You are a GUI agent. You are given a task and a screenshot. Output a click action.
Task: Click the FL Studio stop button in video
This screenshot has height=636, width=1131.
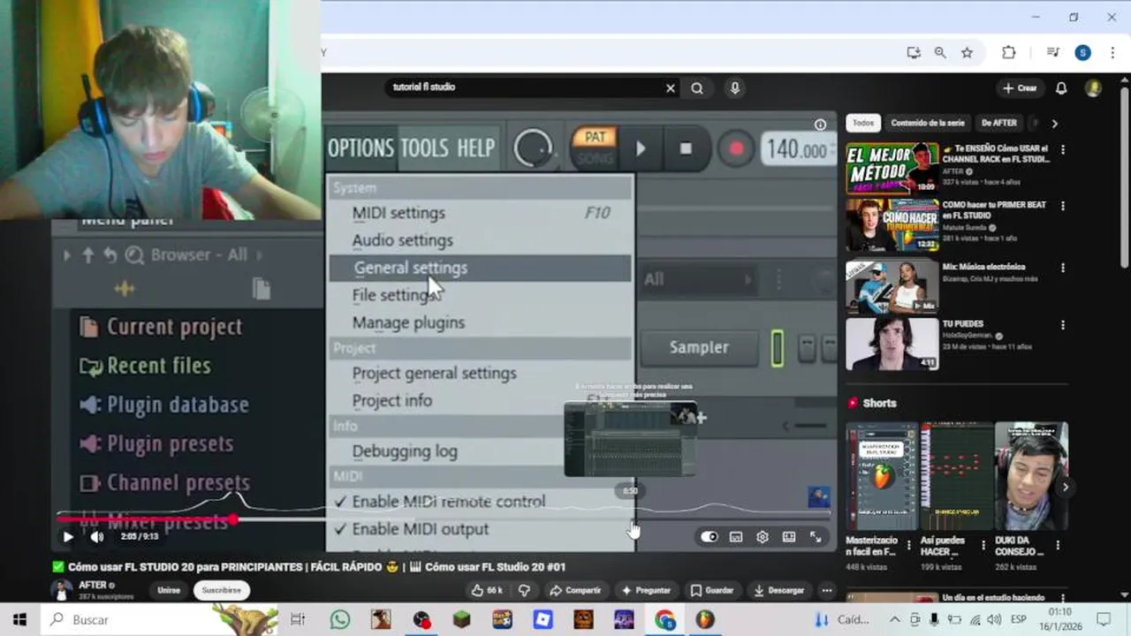pos(686,148)
